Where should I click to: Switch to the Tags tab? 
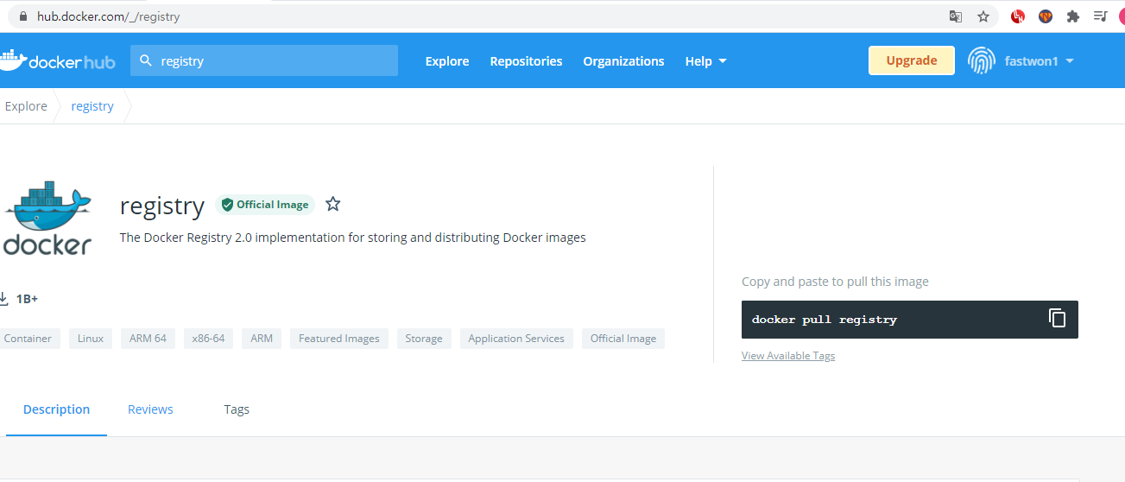click(x=237, y=409)
